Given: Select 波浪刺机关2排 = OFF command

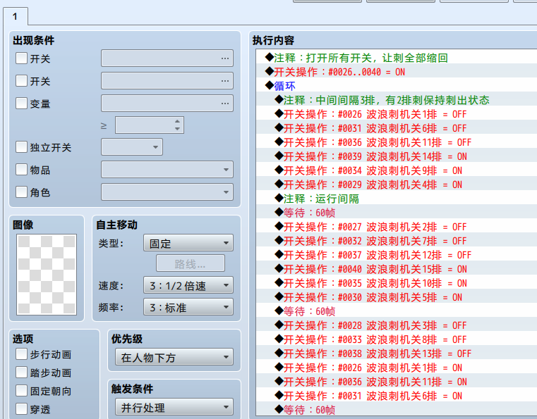Looking at the screenshot, I should point(397,227).
